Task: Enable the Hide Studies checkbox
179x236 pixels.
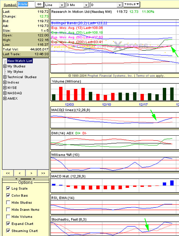Action: tap(8, 202)
